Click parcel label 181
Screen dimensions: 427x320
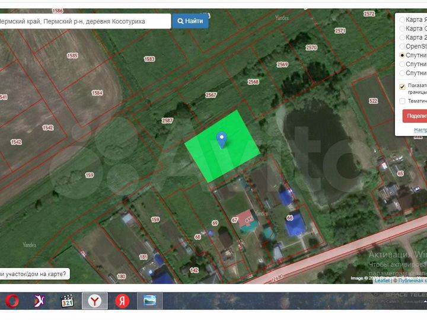pos(144,257)
